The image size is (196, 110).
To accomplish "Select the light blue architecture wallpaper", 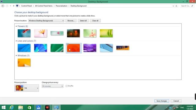I will tap(106, 48).
